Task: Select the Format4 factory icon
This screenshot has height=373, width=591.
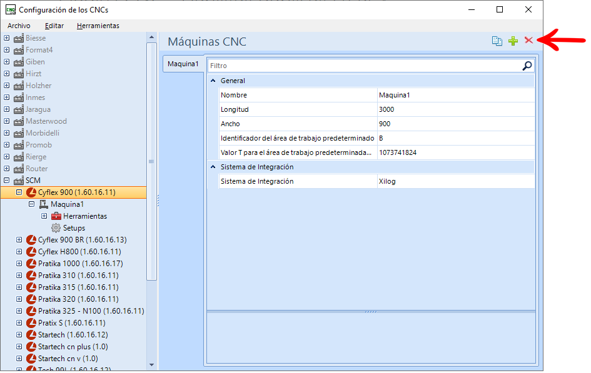Action: [x=19, y=50]
